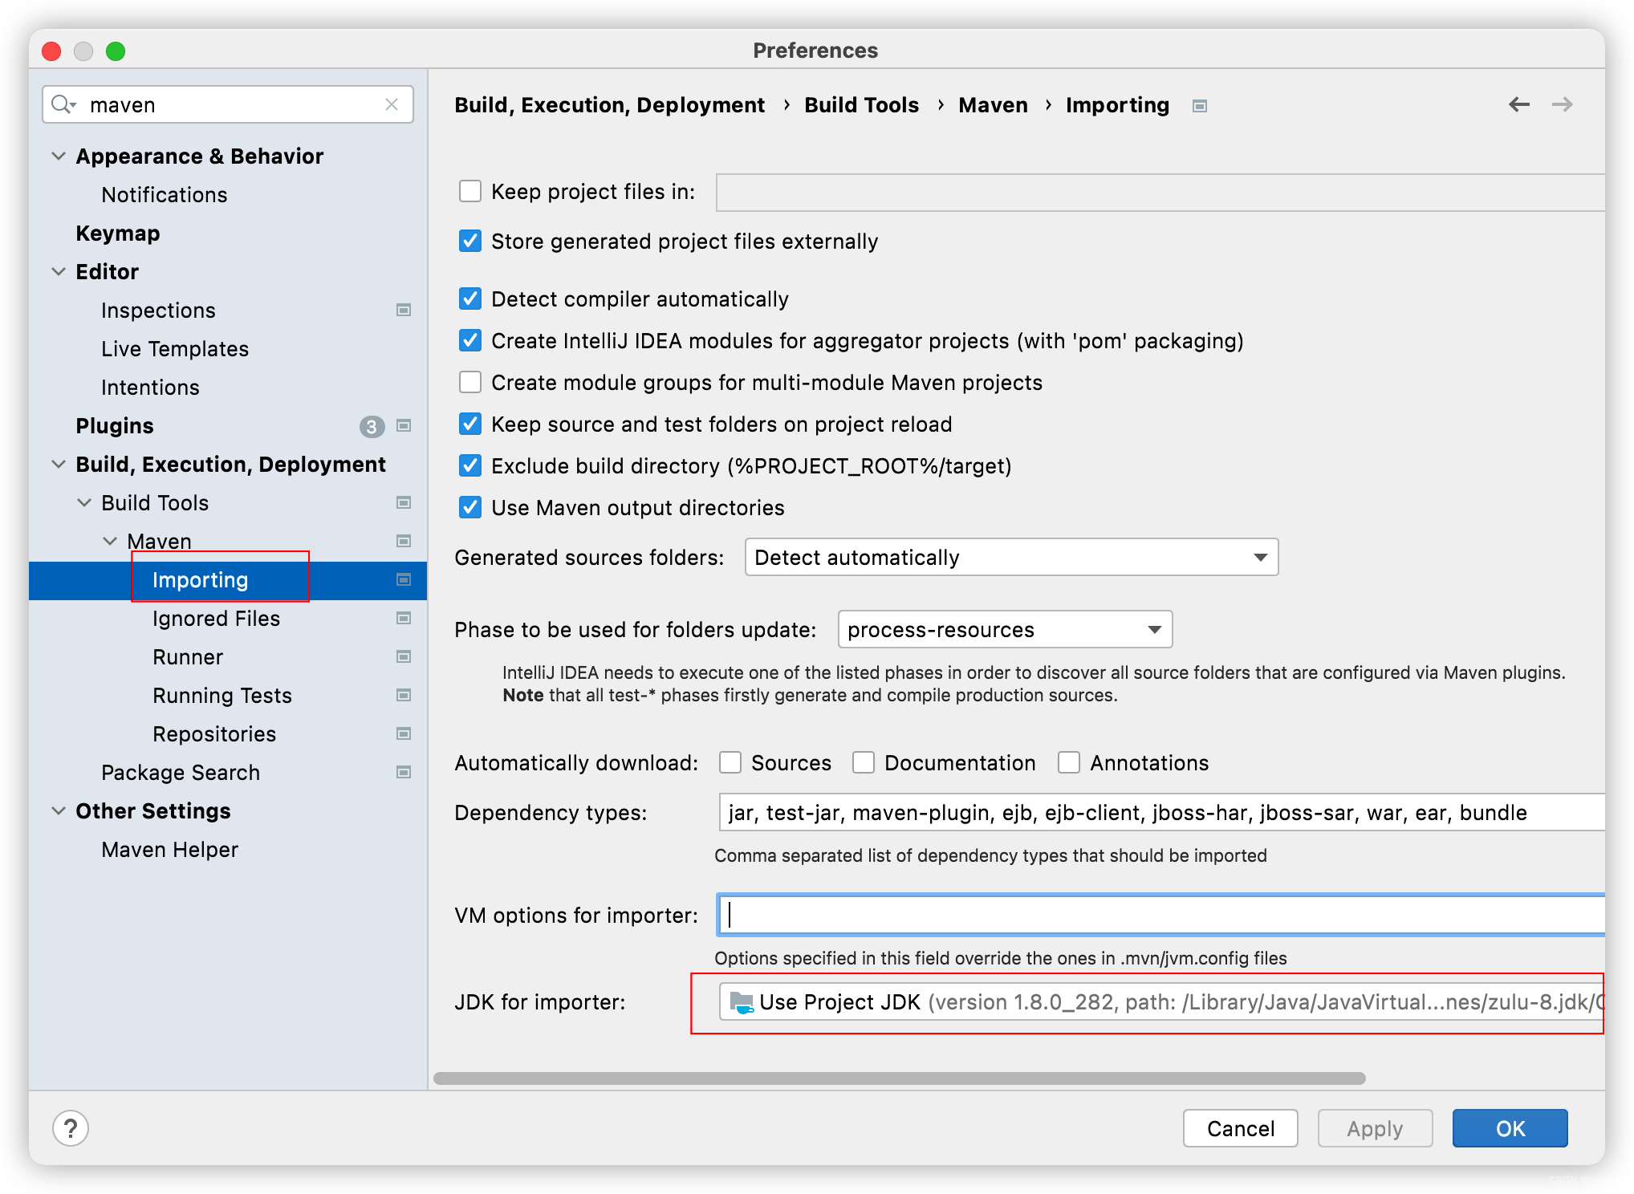This screenshot has height=1194, width=1634.
Task: Open Keymap settings
Action: (x=118, y=233)
